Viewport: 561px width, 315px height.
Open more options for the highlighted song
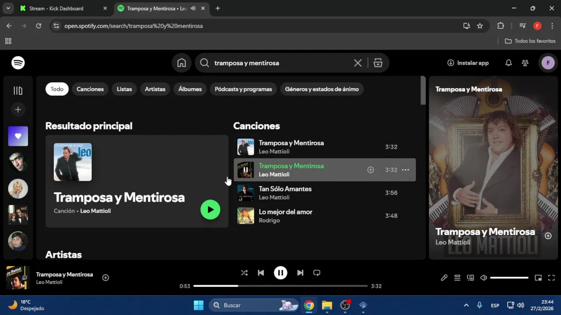coord(405,170)
